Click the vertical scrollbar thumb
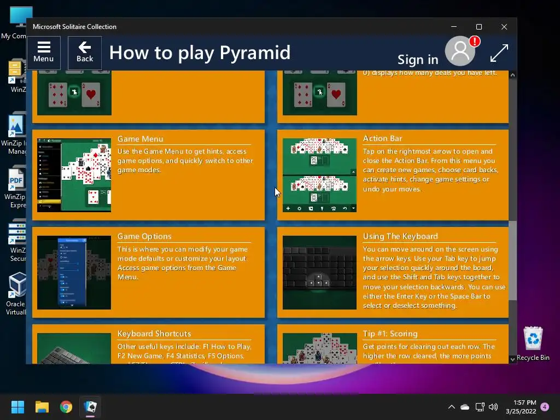 [x=512, y=261]
